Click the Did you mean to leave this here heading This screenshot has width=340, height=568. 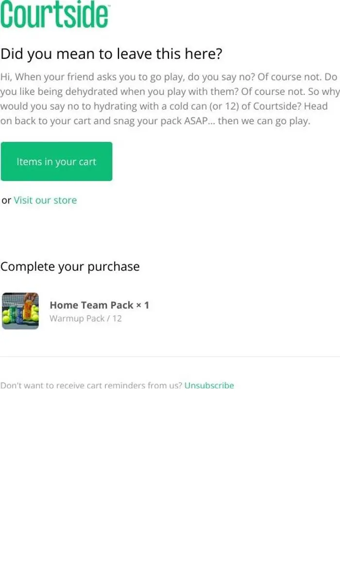click(x=111, y=54)
